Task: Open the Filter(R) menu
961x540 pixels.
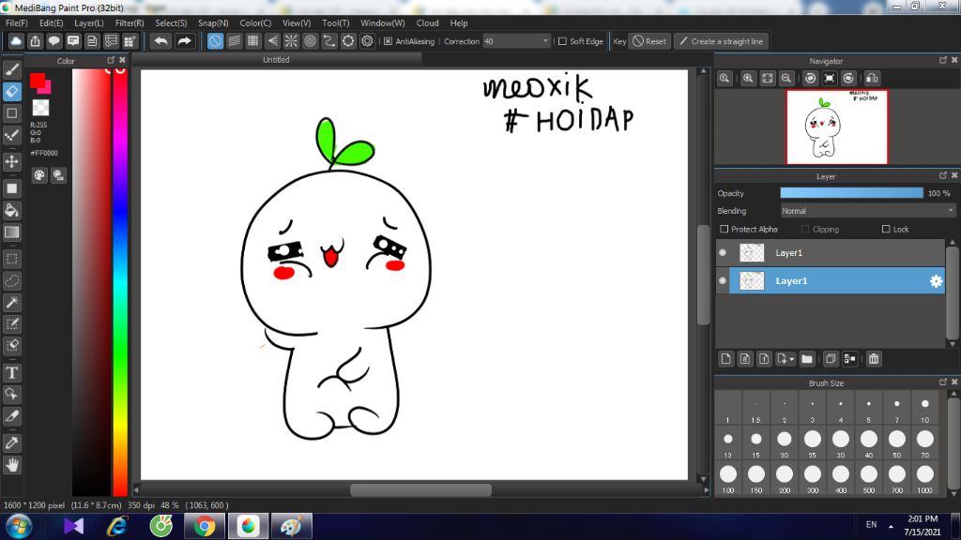Action: (130, 22)
